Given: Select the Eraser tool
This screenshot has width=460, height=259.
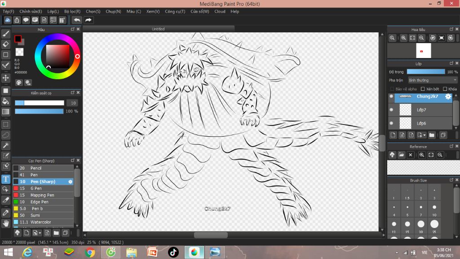Looking at the screenshot, I should 5,45.
